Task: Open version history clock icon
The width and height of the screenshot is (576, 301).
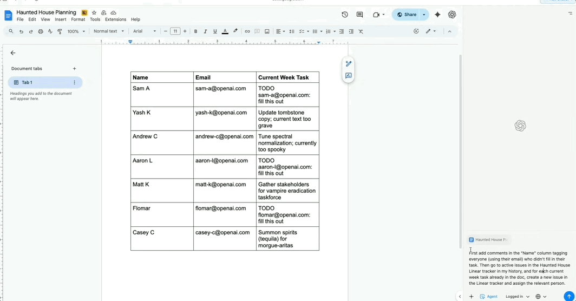Action: 345,15
